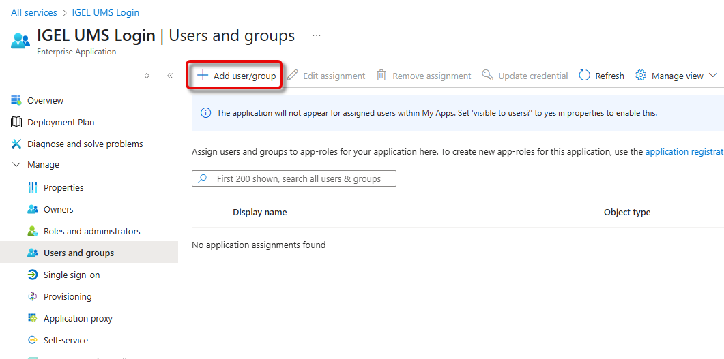The image size is (724, 359).
Task: Click All services breadcrumb link
Action: pyautogui.click(x=34, y=12)
